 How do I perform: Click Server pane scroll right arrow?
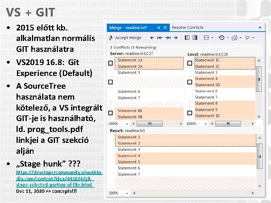point(181,124)
